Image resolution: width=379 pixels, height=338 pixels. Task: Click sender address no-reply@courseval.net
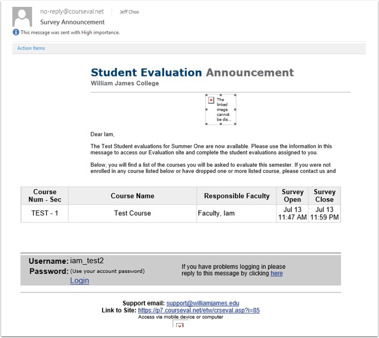(x=72, y=11)
